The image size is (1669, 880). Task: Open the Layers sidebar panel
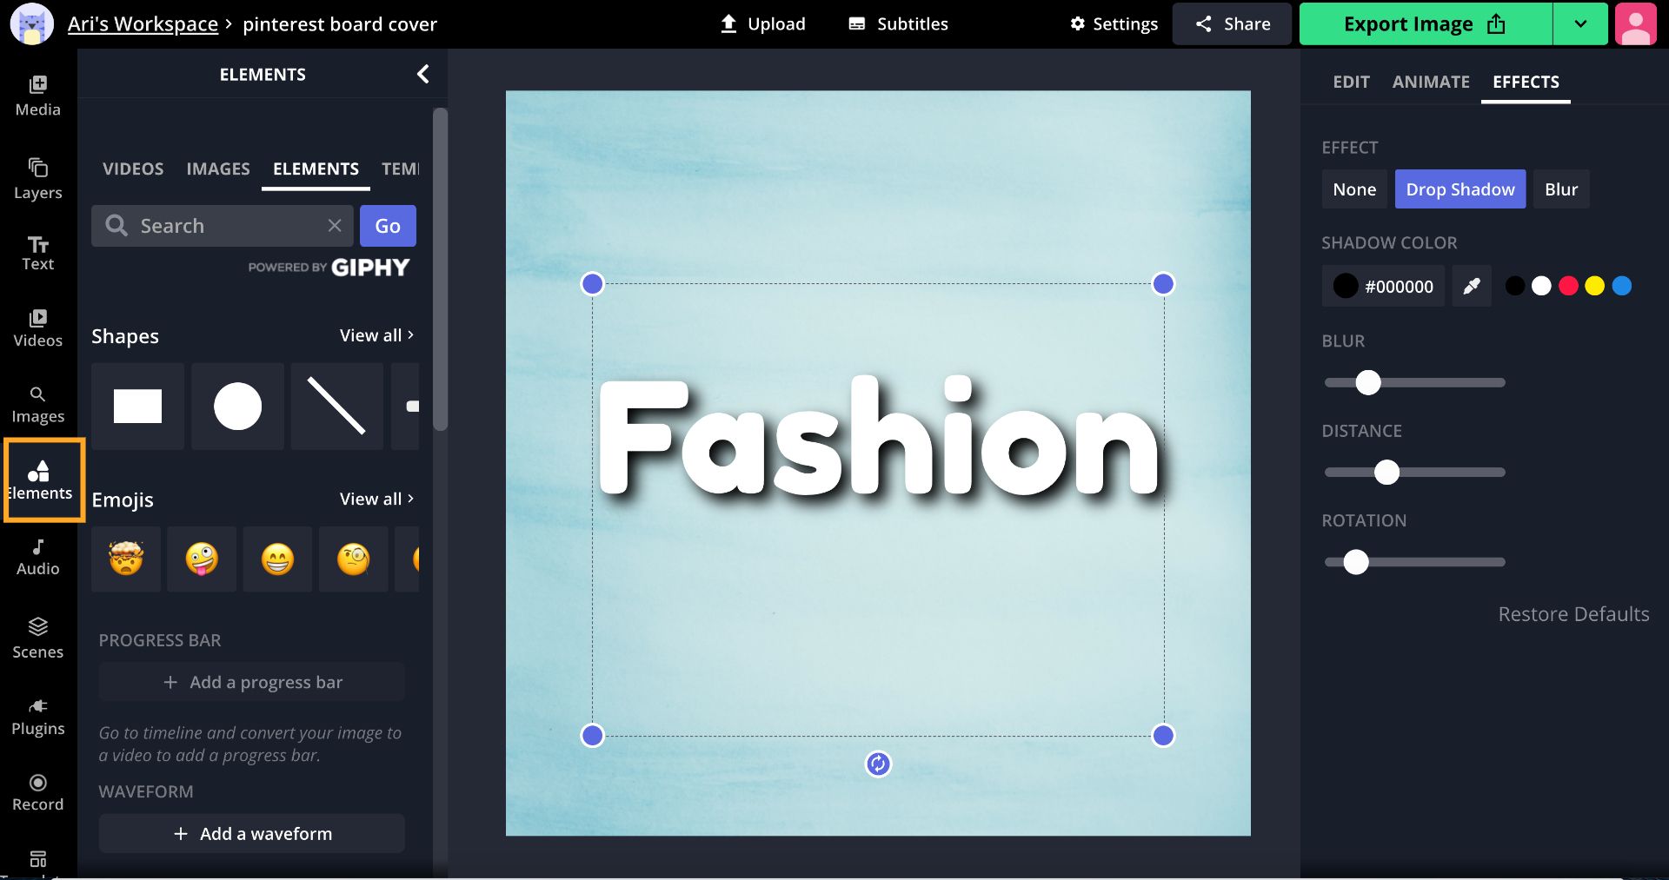[x=37, y=178]
